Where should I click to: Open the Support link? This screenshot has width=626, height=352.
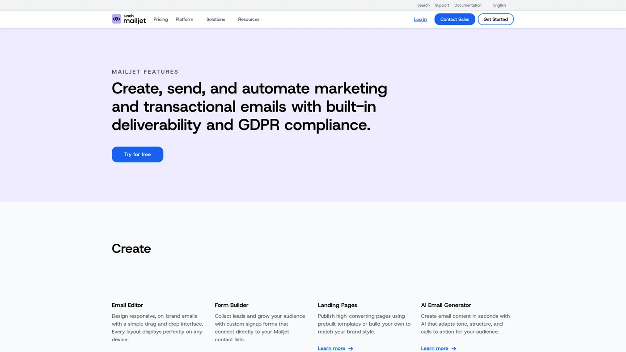click(x=442, y=5)
